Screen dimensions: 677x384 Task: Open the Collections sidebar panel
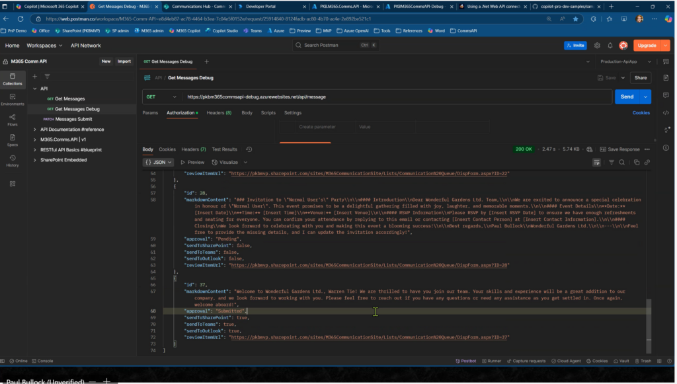pos(13,79)
